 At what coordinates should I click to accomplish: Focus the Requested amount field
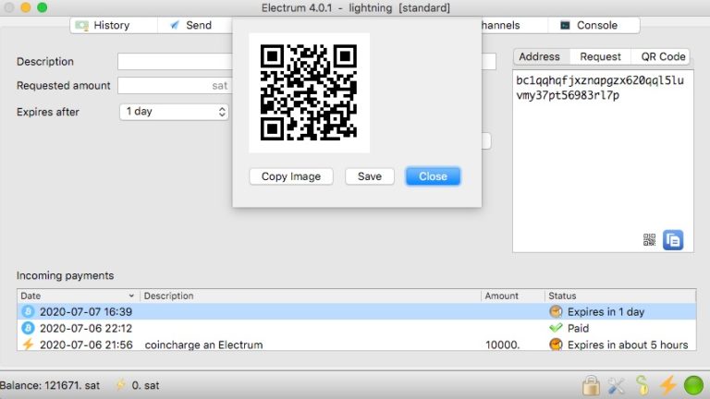click(176, 86)
